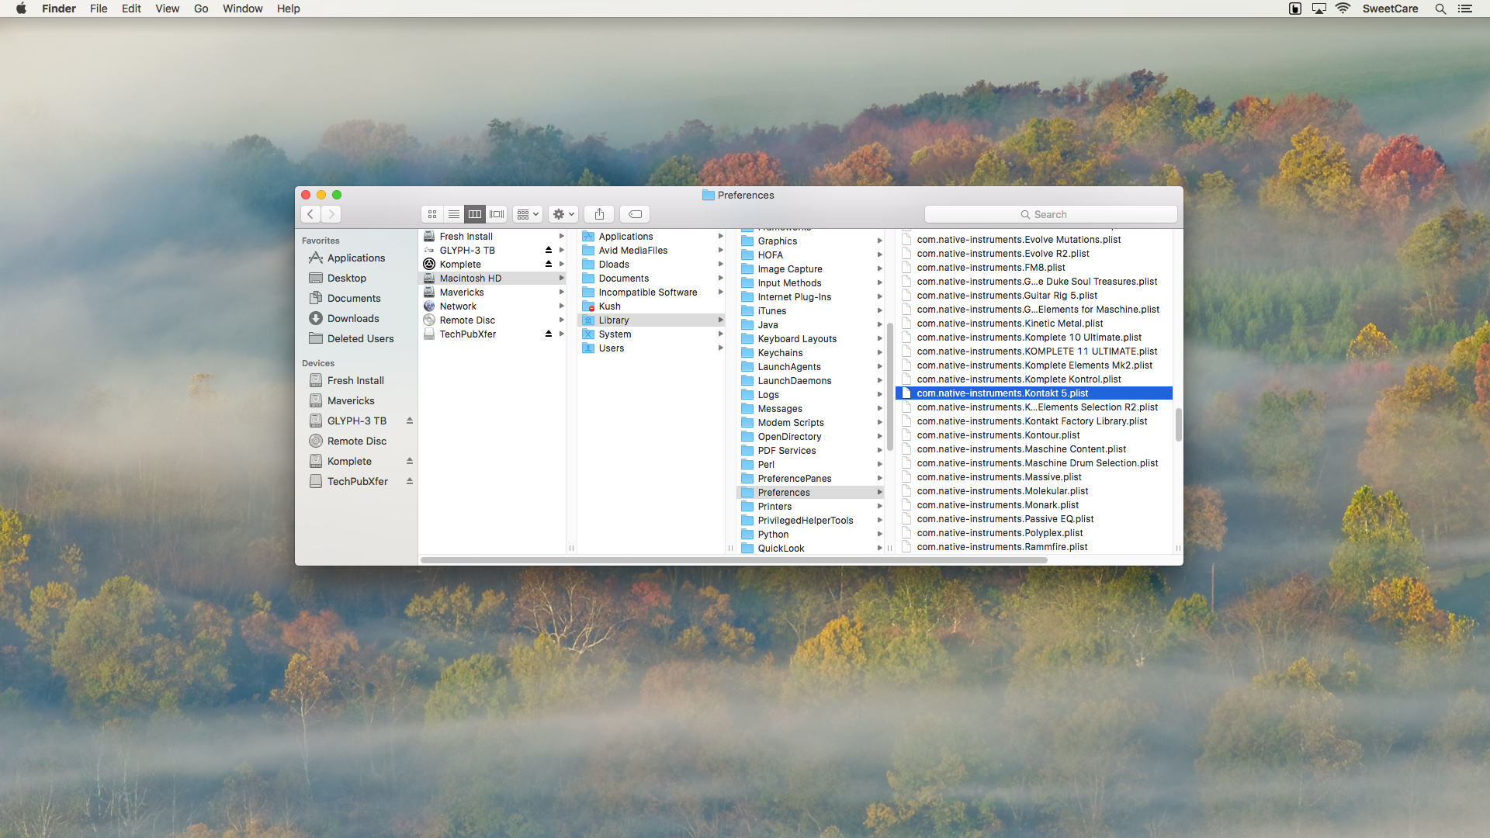Open the Apple menu
1490x838 pixels.
(x=21, y=9)
